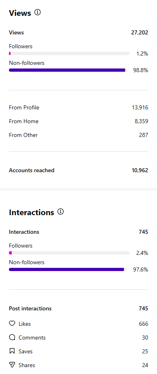Click the info icon beside Views heading
This screenshot has width=157, height=374.
point(38,13)
